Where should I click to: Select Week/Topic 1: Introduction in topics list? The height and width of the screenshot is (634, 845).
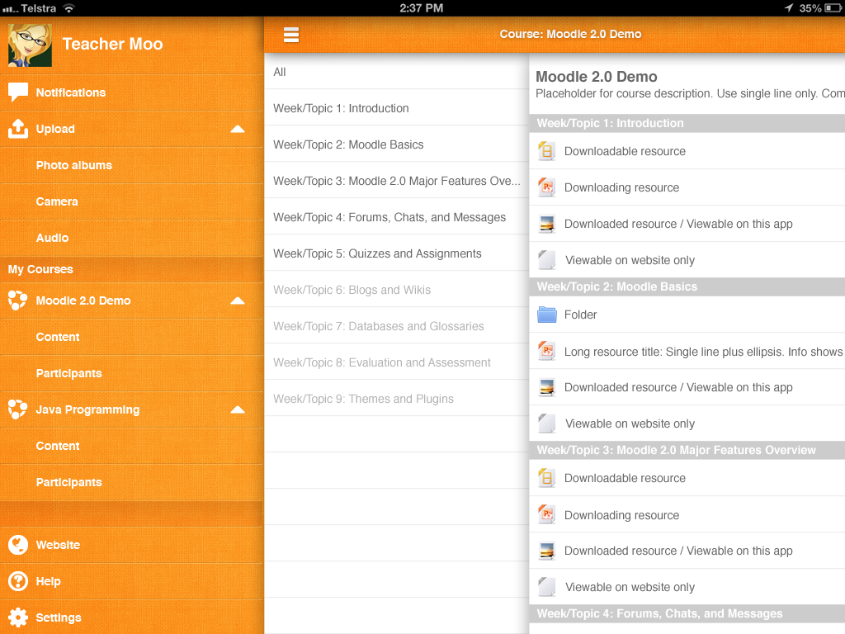click(x=397, y=108)
